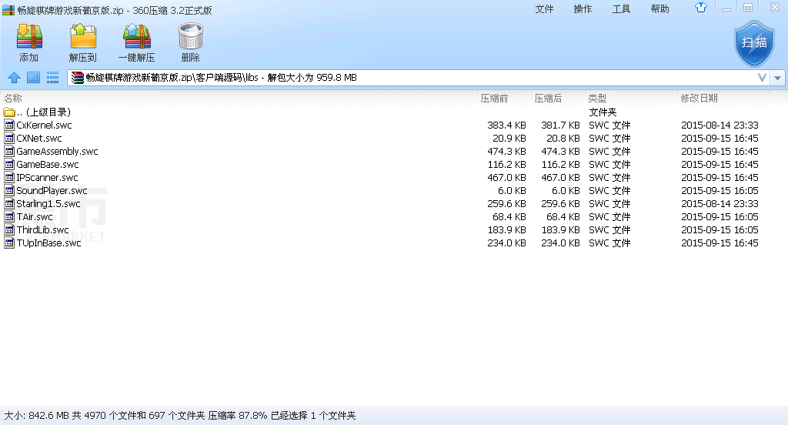The height and width of the screenshot is (425, 788).
Task: Click the CxKernel.swc file name
Action: (44, 125)
